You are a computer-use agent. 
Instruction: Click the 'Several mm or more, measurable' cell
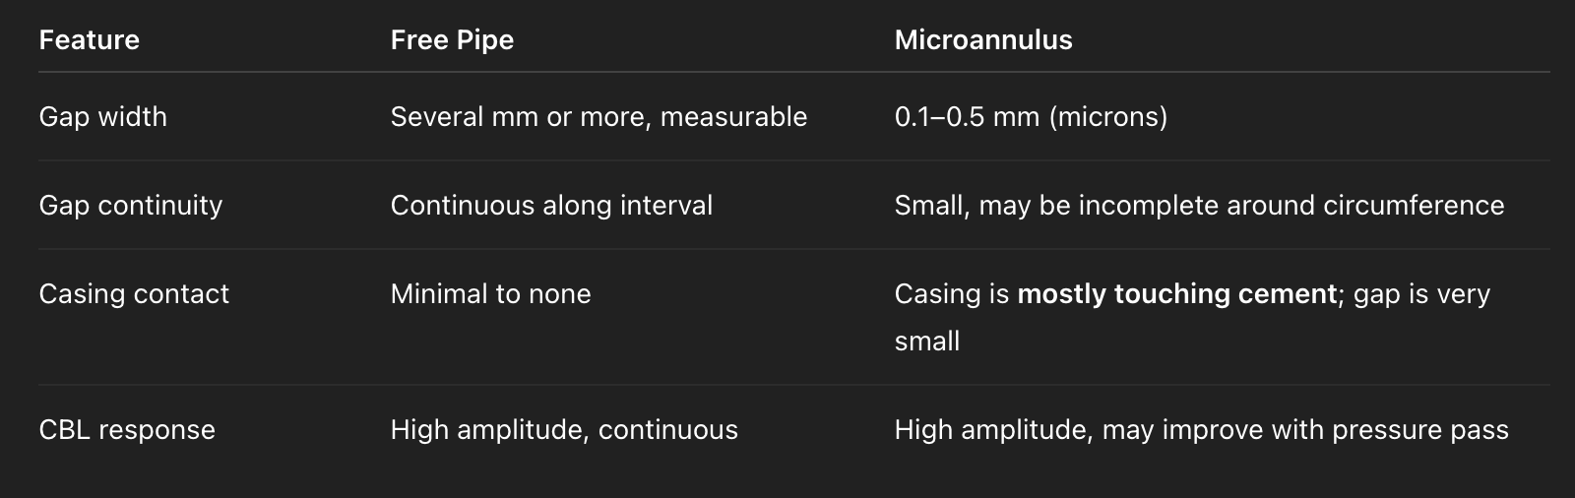598,117
